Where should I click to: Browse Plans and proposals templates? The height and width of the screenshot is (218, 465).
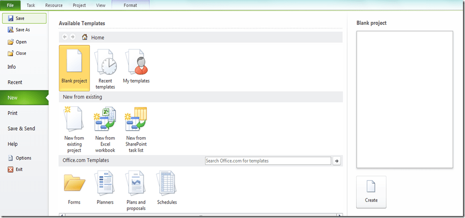(x=136, y=190)
